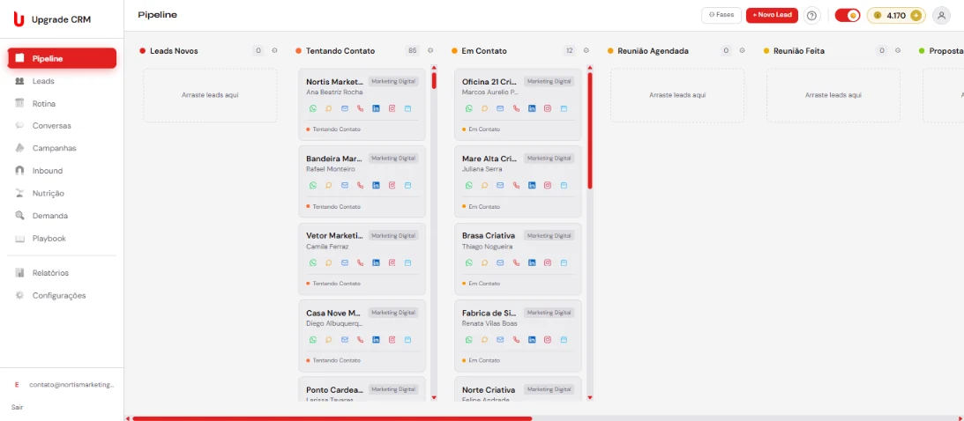
Task: Click the horizontal scrollbar at the bottom
Action: pyautogui.click(x=332, y=418)
